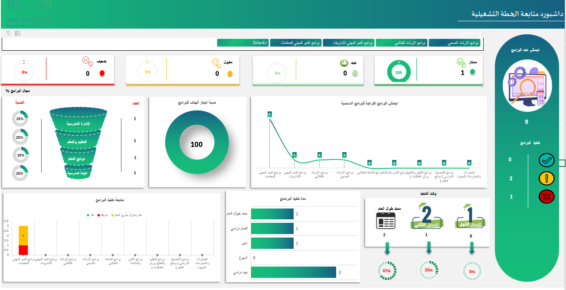Viewport: 566px width, 290px height.
Task: Select the (blank) slicer button
Action: click(x=242, y=43)
